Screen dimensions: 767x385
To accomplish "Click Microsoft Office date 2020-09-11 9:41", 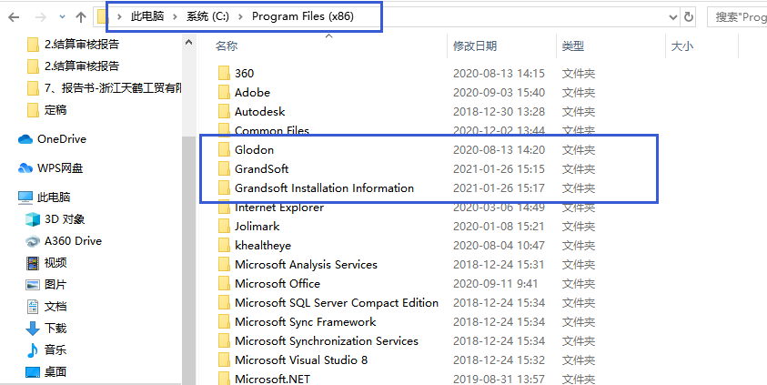I will 496,284.
